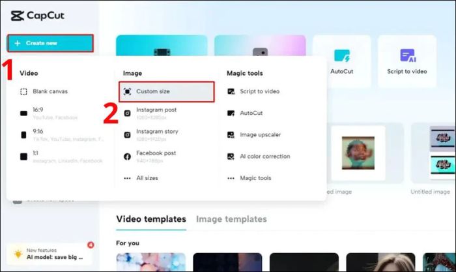Viewport: 456px width, 272px height.
Task: Switch to Image templates tab
Action: point(231,219)
